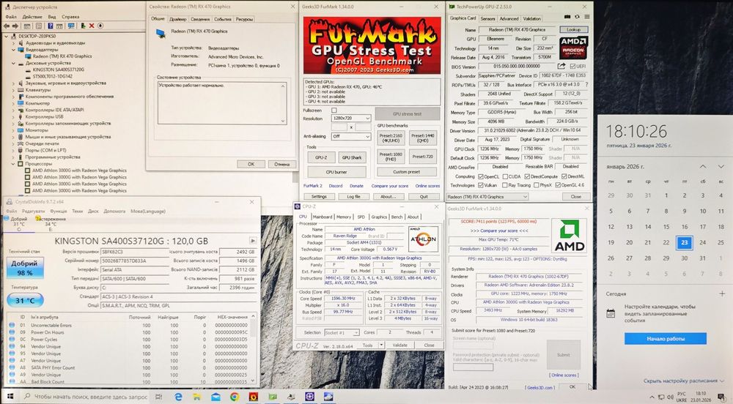The width and height of the screenshot is (733, 404).
Task: Click the next disk arrow in CrystalDiskInfo
Action: [x=253, y=241]
